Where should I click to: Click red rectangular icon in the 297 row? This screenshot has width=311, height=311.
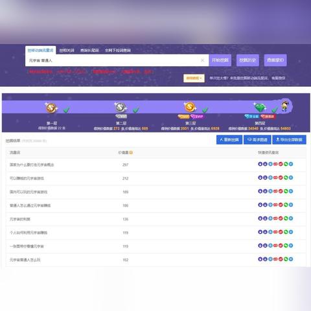pyautogui.click(x=275, y=164)
